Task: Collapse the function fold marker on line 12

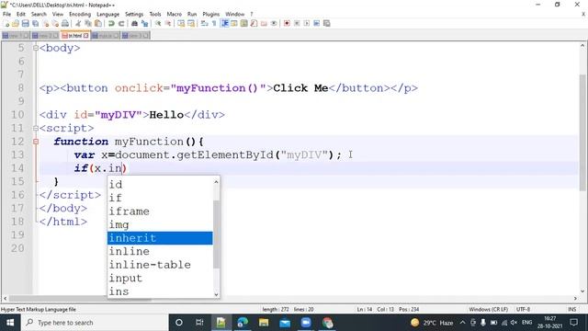Action: coord(36,142)
